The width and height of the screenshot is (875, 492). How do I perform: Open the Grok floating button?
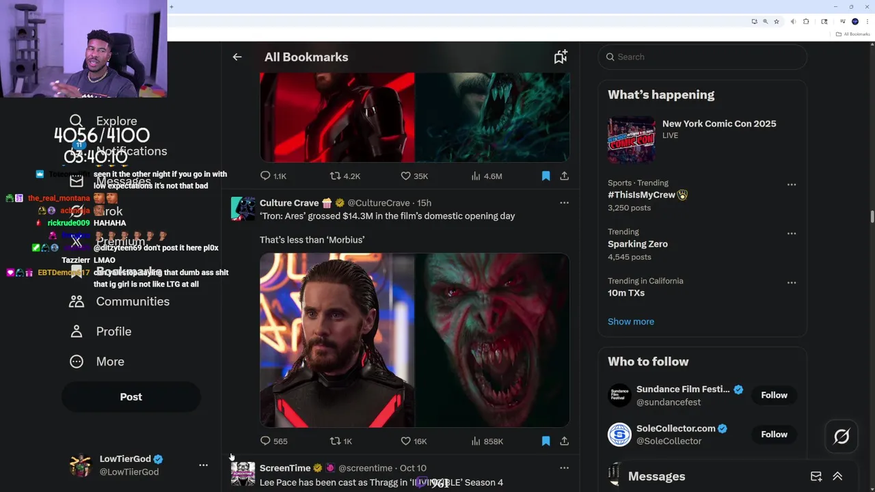coord(842,437)
